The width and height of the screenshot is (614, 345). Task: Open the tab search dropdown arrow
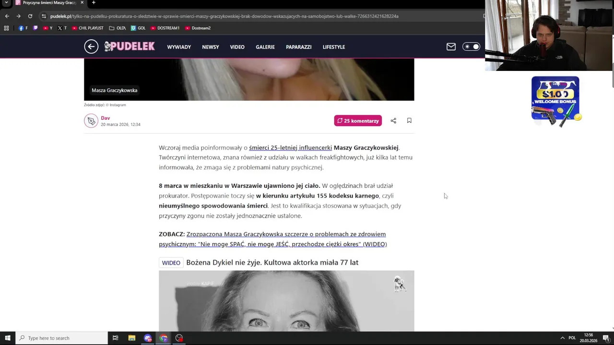pos(6,3)
